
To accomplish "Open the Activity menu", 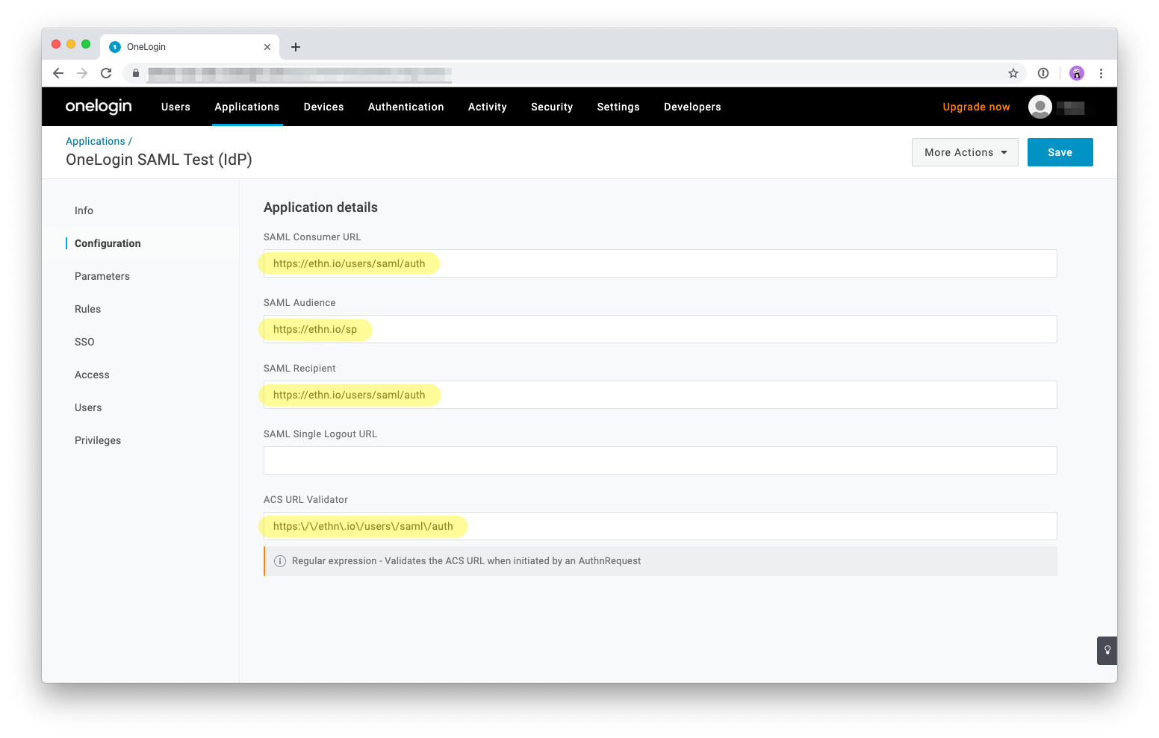I will pos(488,107).
